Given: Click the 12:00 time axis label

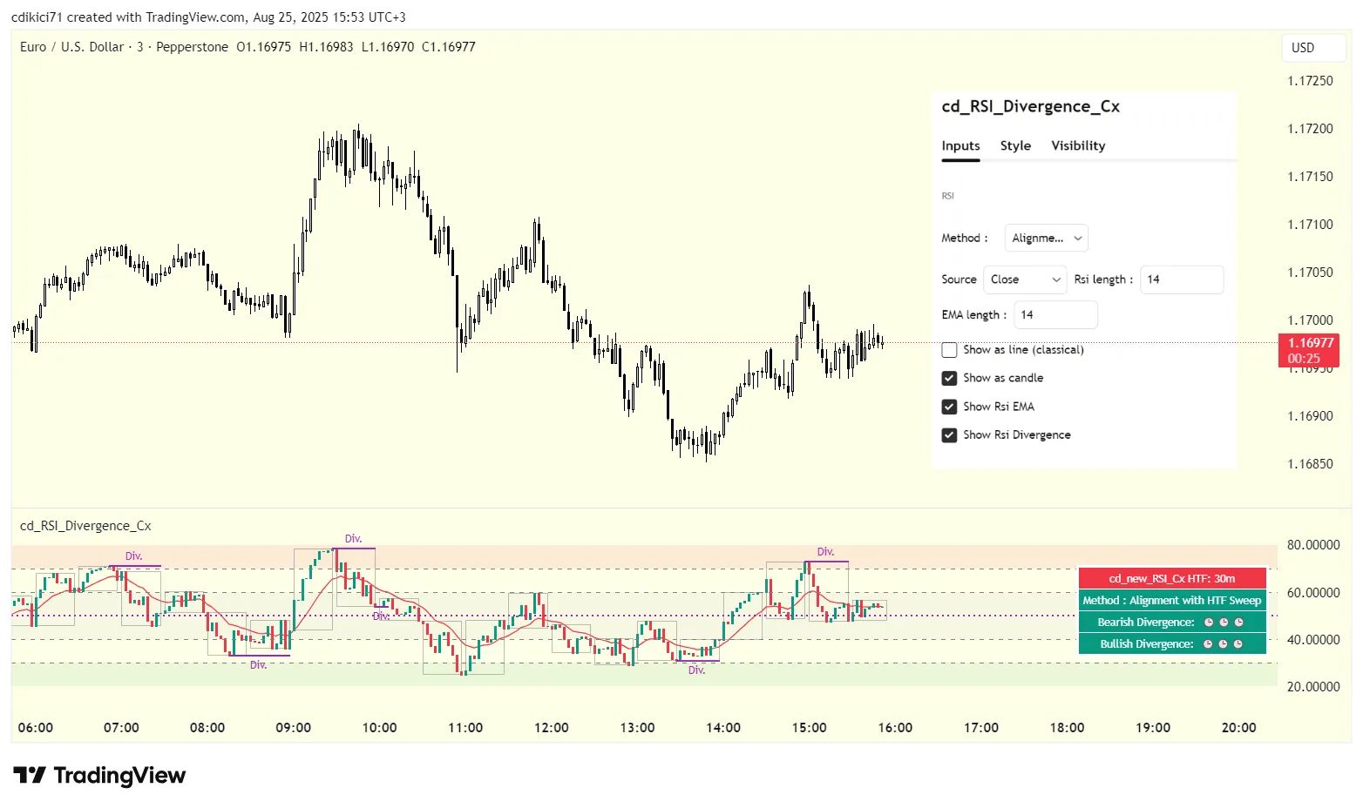Looking at the screenshot, I should point(551,728).
